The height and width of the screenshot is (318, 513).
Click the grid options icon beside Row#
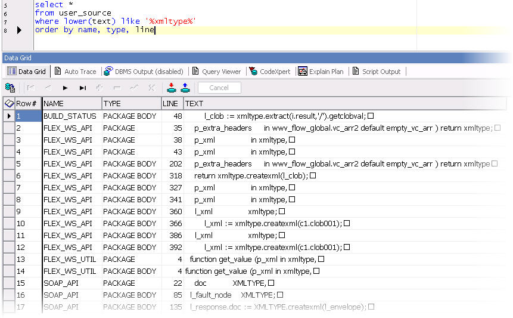[x=9, y=103]
